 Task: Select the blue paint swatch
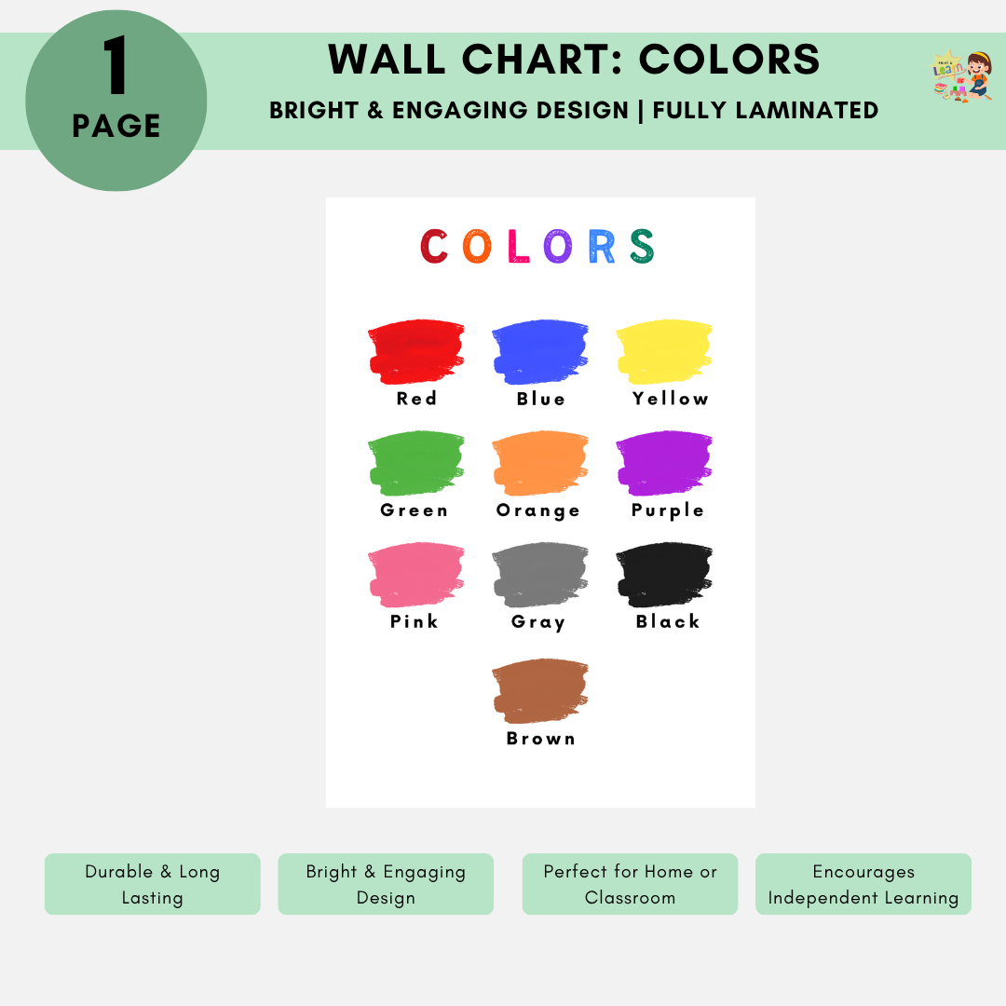539,351
